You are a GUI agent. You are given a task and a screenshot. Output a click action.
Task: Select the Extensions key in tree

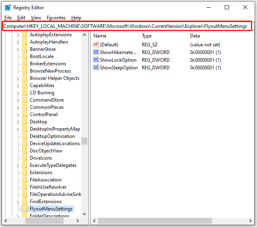(41, 173)
